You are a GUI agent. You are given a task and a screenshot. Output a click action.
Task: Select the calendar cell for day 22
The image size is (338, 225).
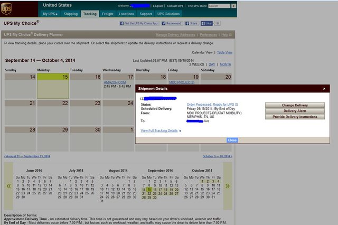53,112
